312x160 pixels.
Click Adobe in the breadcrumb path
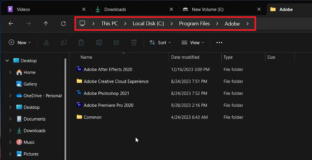pyautogui.click(x=232, y=24)
